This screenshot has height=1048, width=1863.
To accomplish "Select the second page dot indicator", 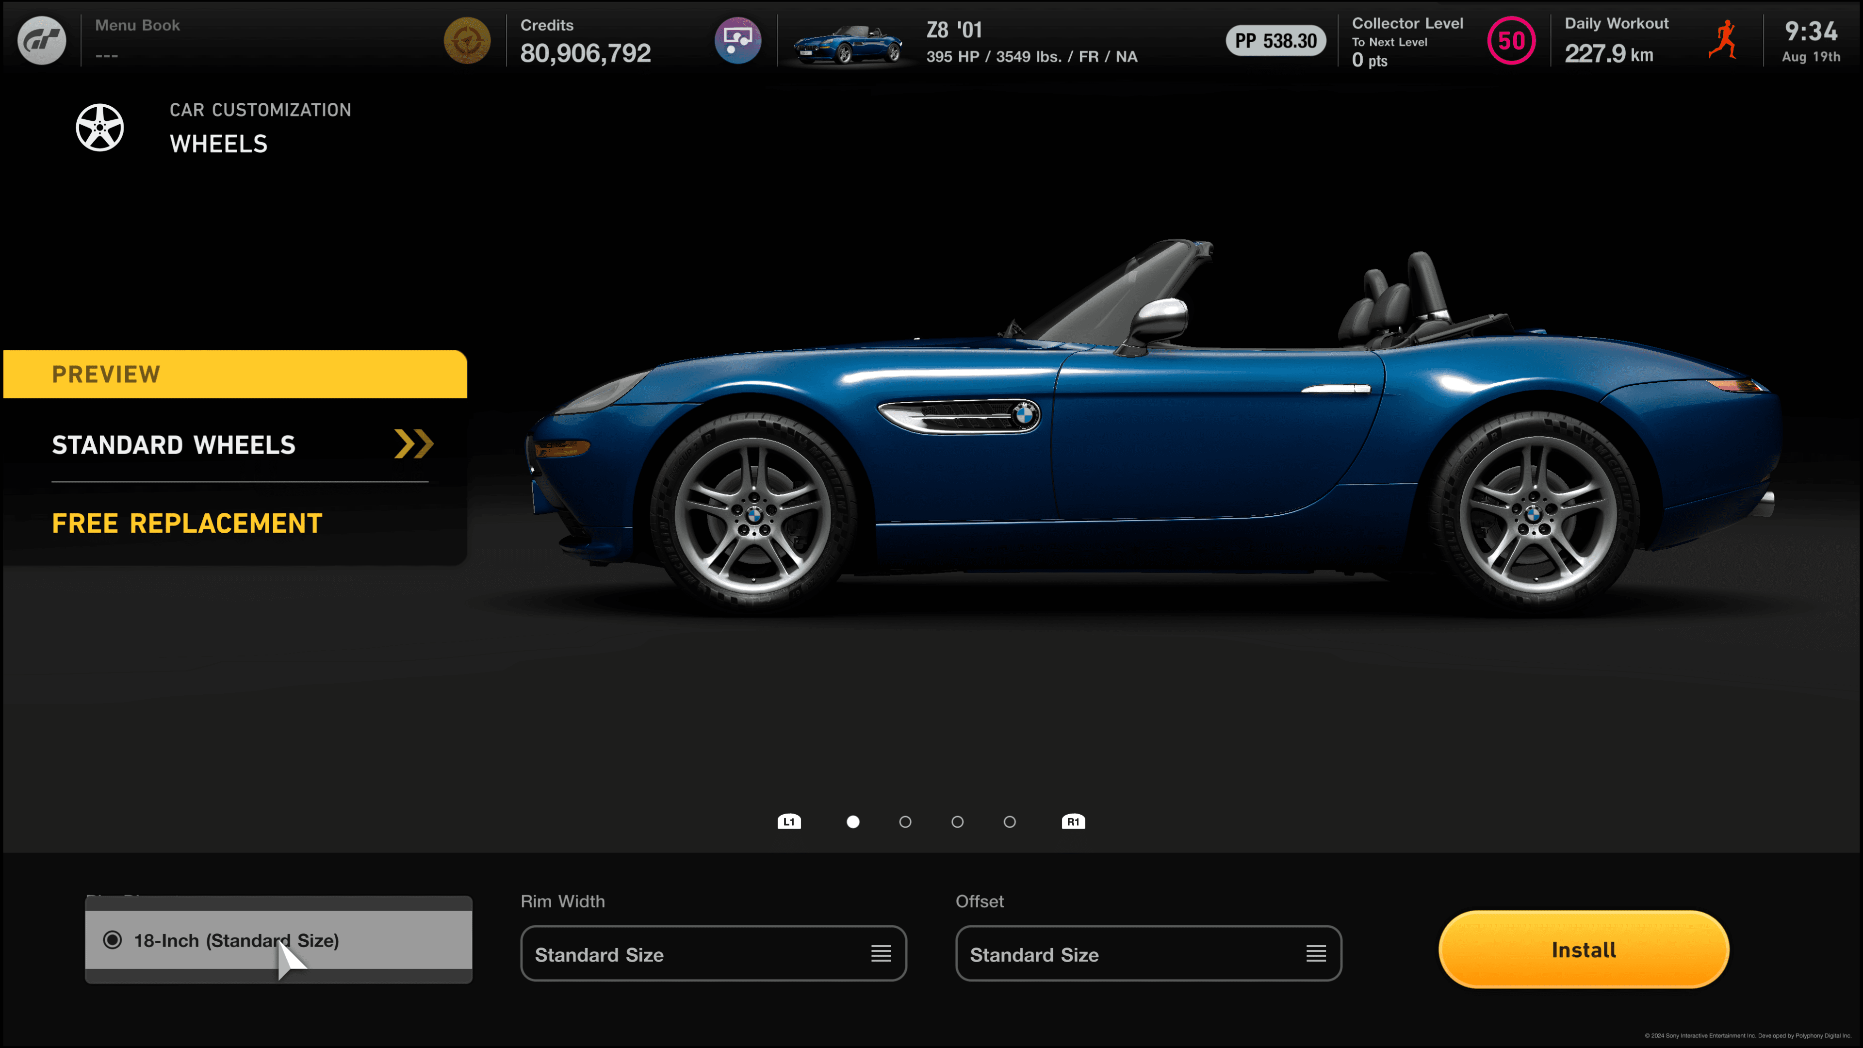I will [x=905, y=821].
